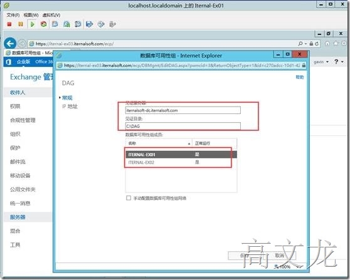This screenshot has width=350, height=280.
Task: Select the ITERNAL-EX01 member row
Action: (181, 155)
